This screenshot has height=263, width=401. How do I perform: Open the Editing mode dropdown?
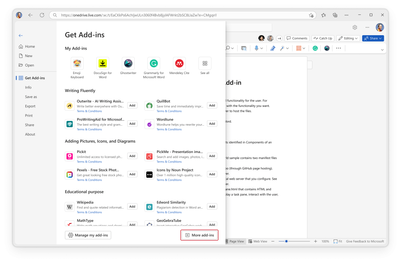[348, 38]
